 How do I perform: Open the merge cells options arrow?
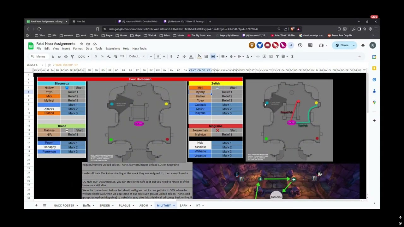[x=217, y=56]
